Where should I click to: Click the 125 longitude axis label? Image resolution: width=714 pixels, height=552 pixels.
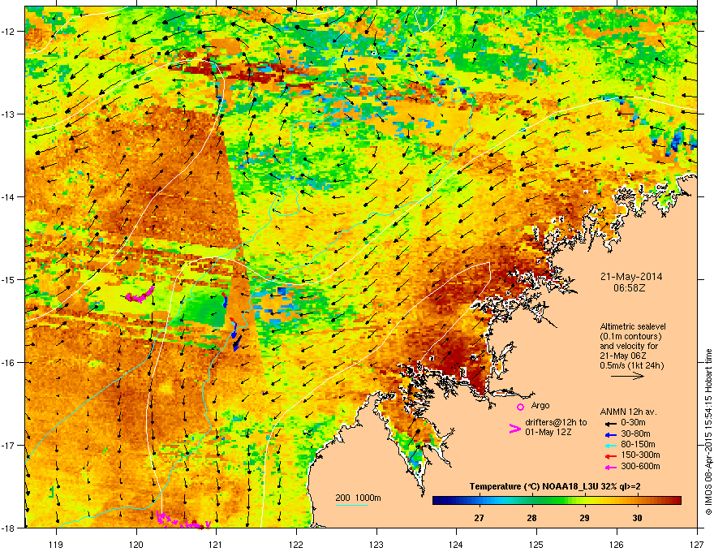tap(536, 544)
